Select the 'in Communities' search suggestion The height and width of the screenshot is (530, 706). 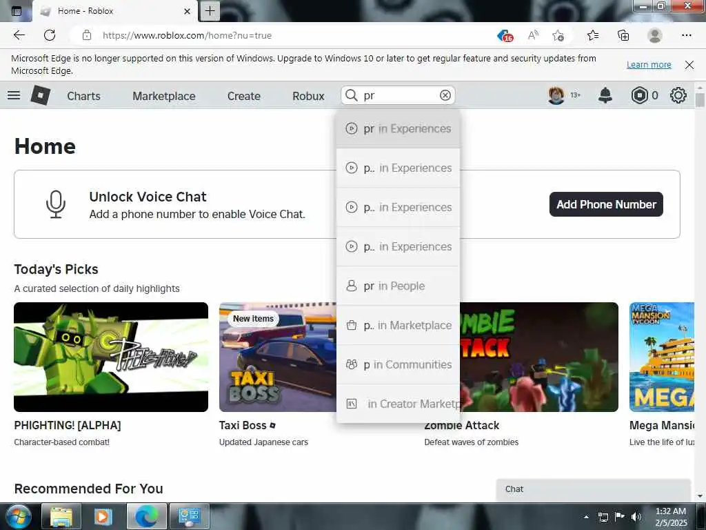[398, 364]
